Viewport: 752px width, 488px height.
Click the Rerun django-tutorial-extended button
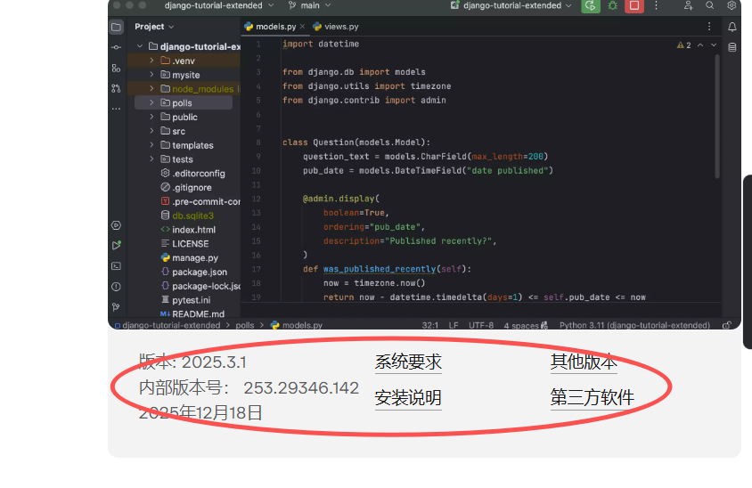(x=591, y=5)
